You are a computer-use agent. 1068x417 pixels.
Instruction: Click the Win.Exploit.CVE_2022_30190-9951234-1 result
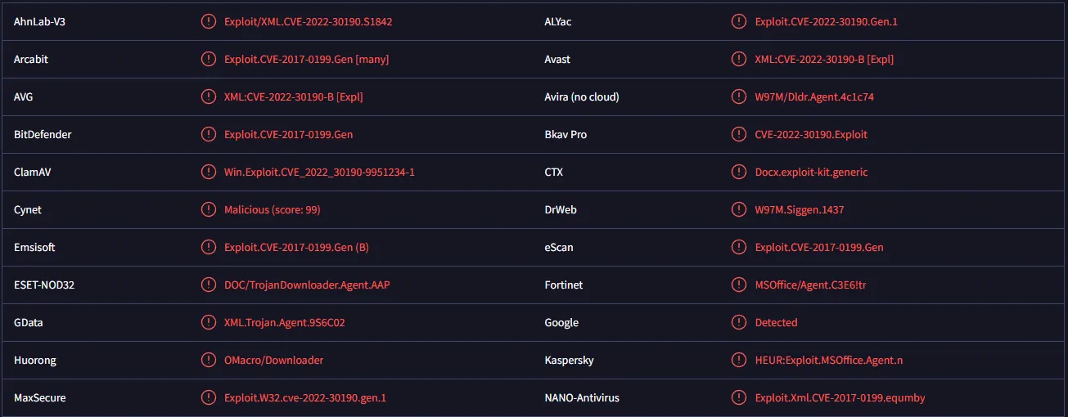[x=319, y=172]
